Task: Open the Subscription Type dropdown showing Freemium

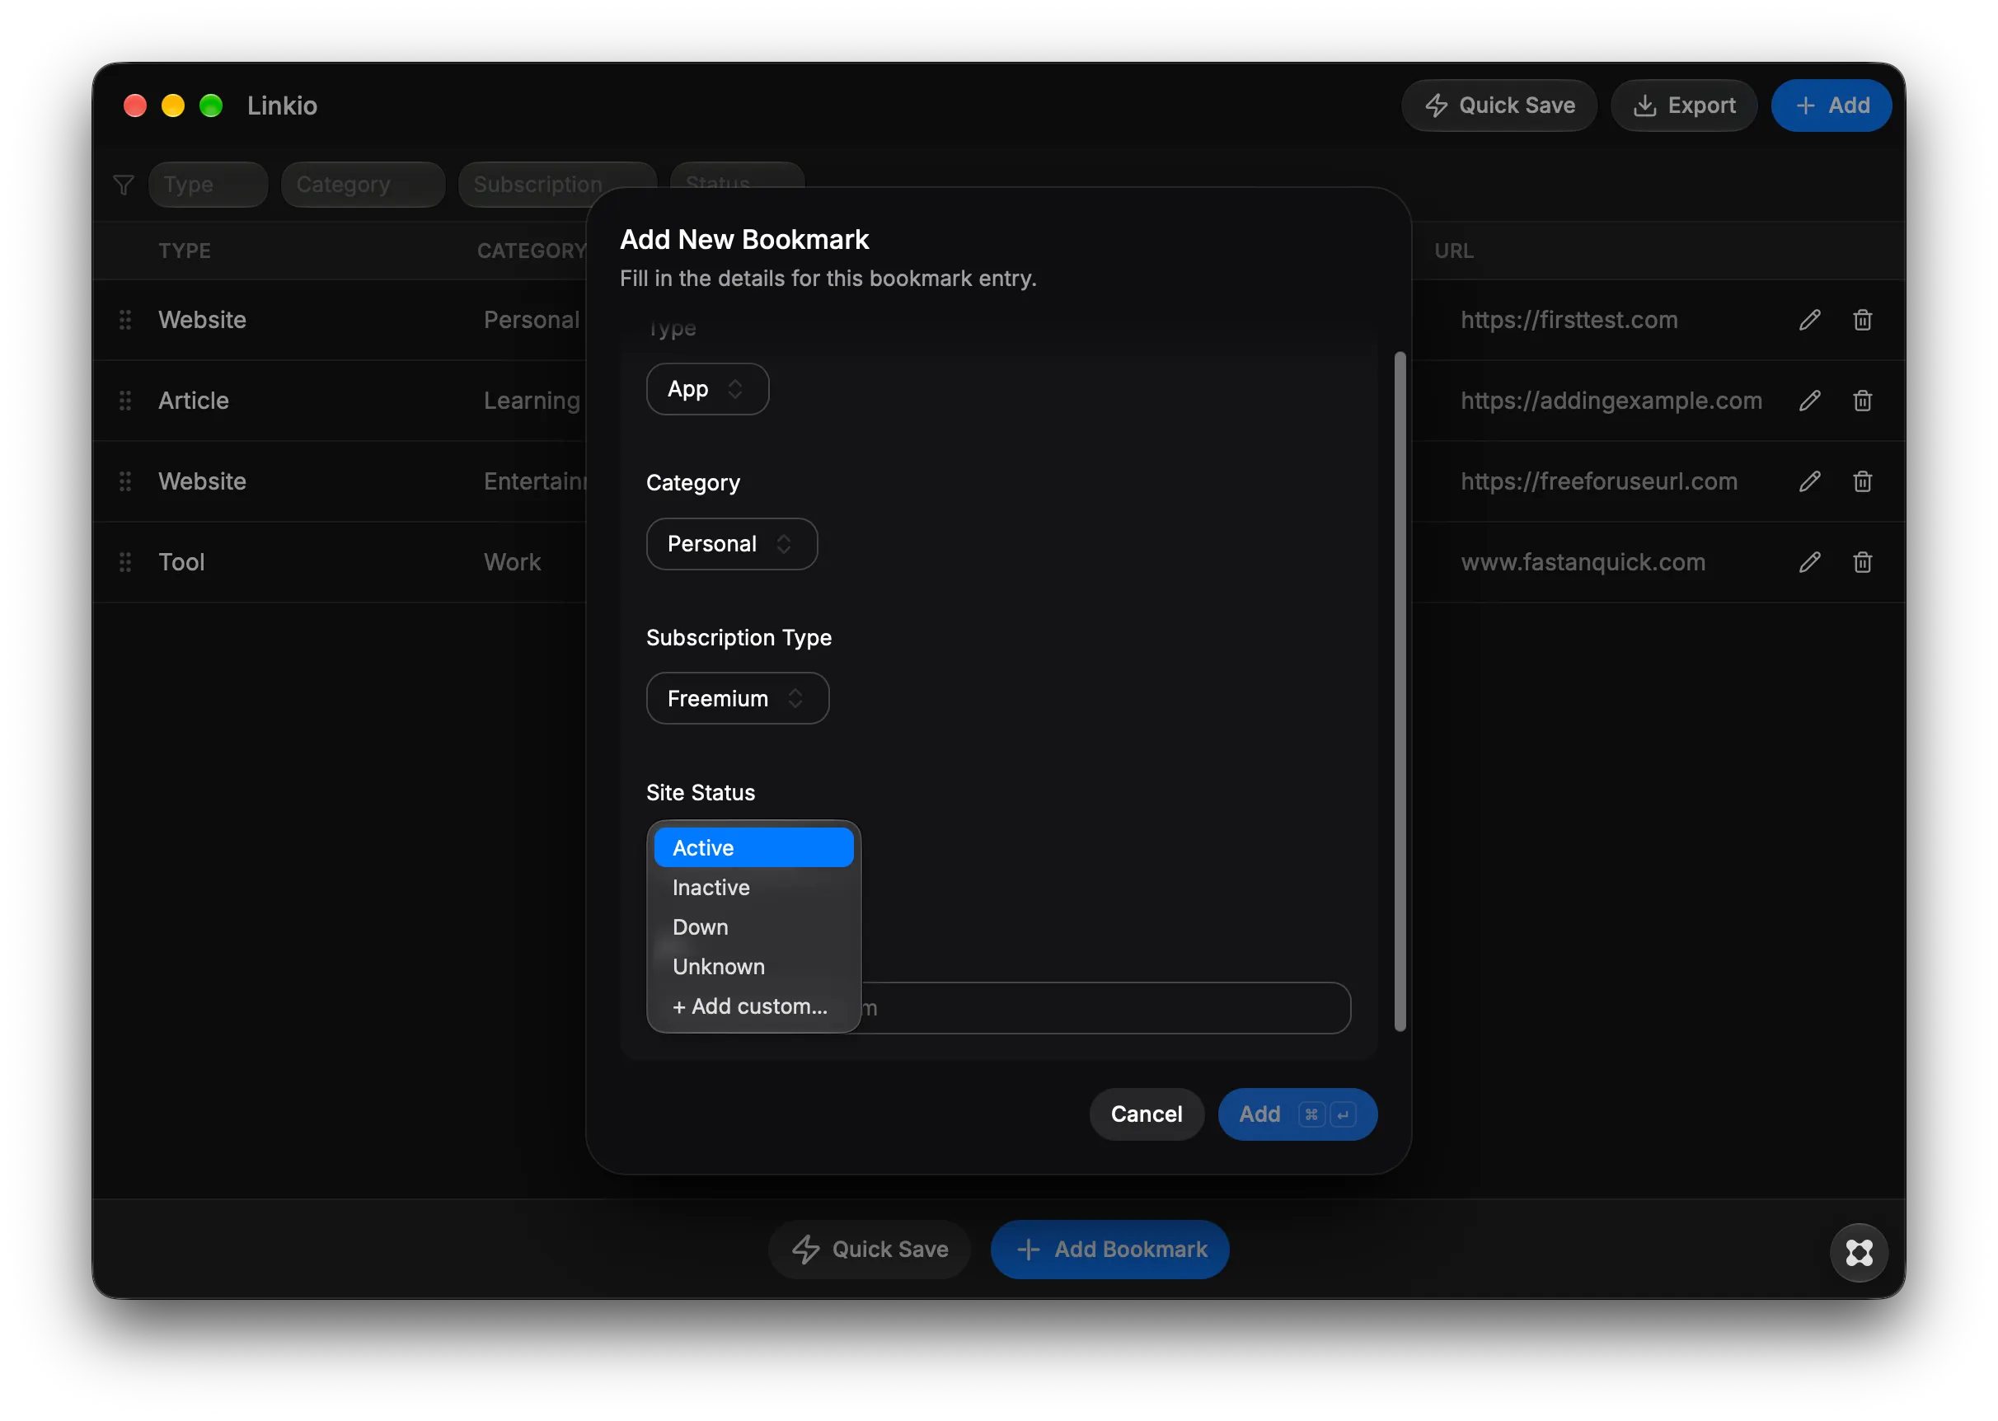Action: click(x=737, y=698)
